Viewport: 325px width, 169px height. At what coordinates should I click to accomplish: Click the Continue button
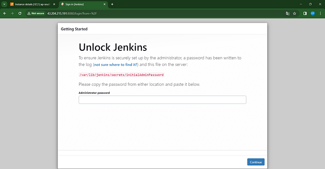(x=256, y=162)
